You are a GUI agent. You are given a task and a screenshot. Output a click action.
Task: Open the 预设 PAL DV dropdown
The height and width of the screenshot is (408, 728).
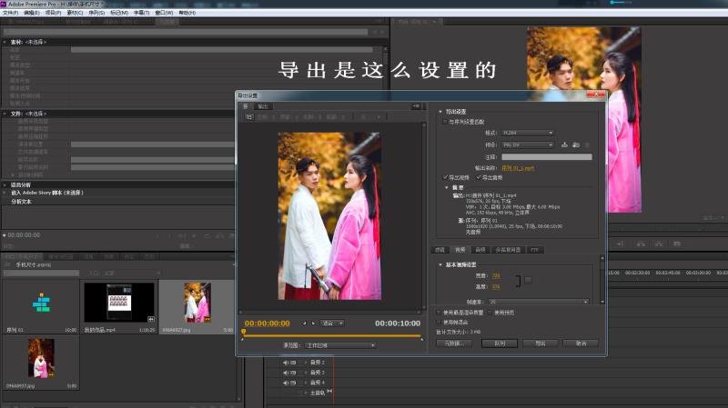(x=528, y=145)
